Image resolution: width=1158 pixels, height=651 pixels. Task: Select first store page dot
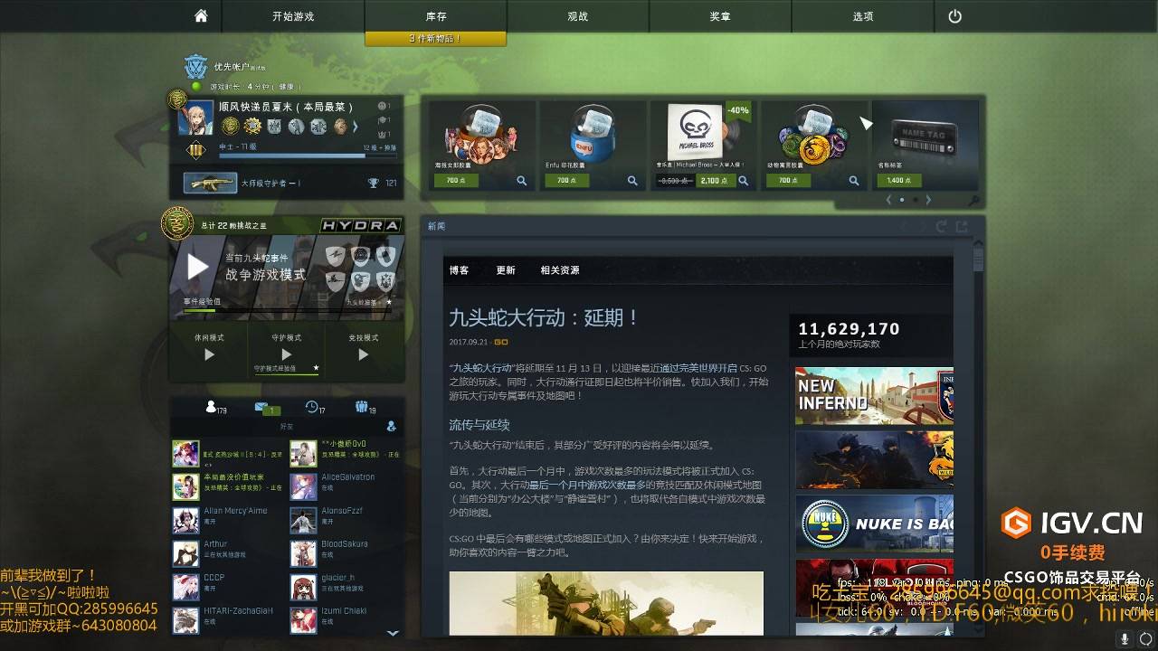click(x=902, y=200)
